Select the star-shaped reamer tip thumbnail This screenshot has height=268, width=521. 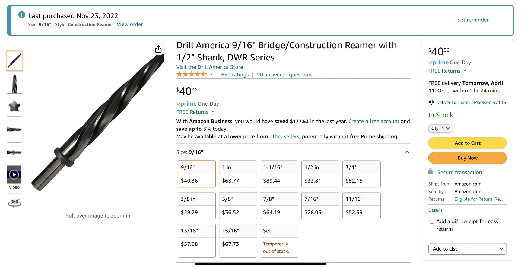[14, 107]
